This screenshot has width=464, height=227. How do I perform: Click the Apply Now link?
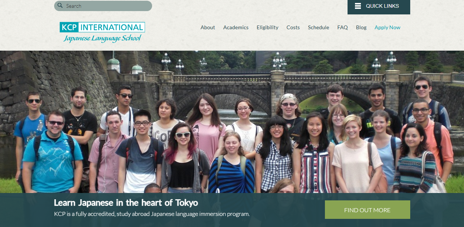pos(388,27)
